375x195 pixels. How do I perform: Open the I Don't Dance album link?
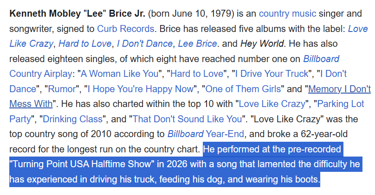[x=144, y=44]
